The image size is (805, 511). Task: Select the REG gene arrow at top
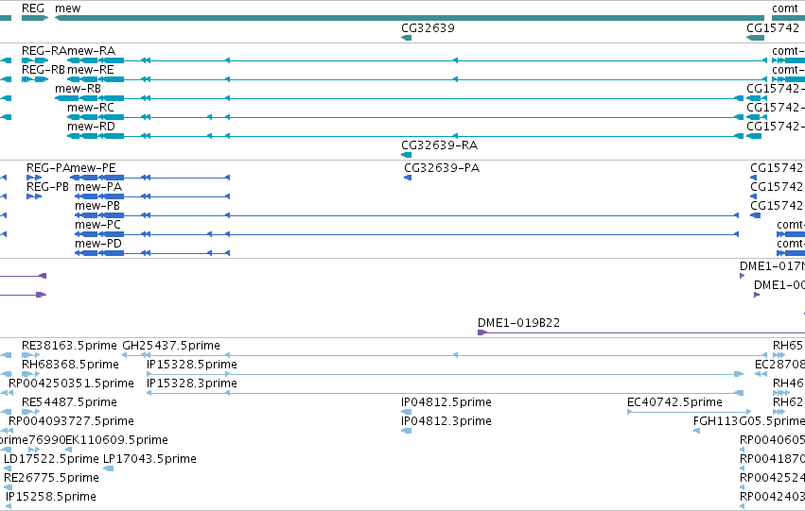click(35, 18)
